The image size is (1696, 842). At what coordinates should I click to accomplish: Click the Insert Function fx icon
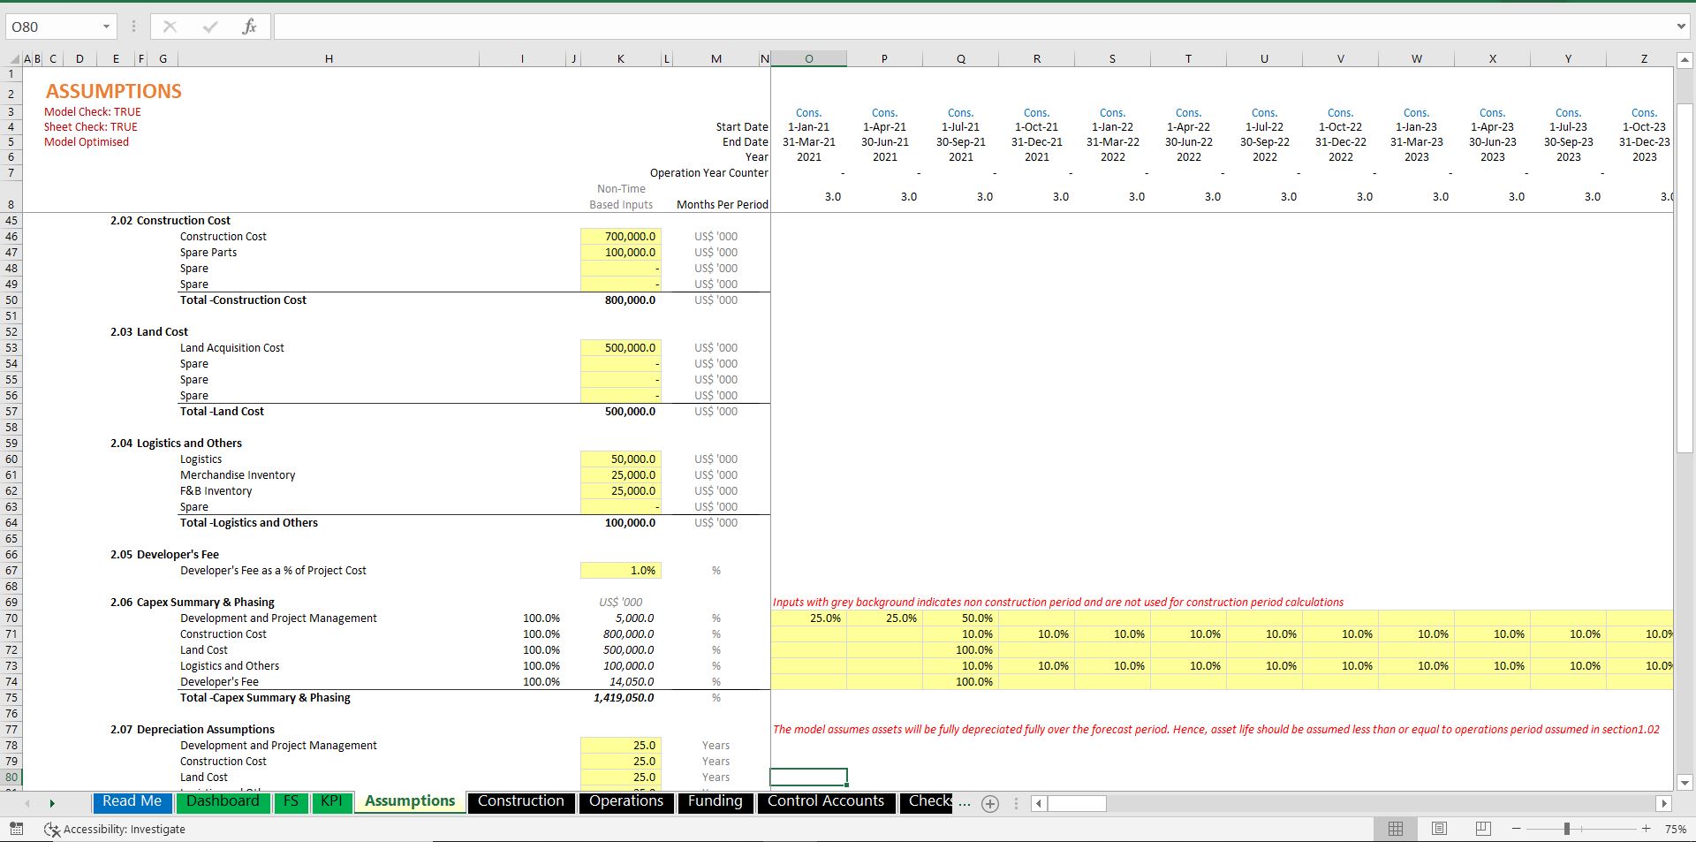tap(249, 27)
